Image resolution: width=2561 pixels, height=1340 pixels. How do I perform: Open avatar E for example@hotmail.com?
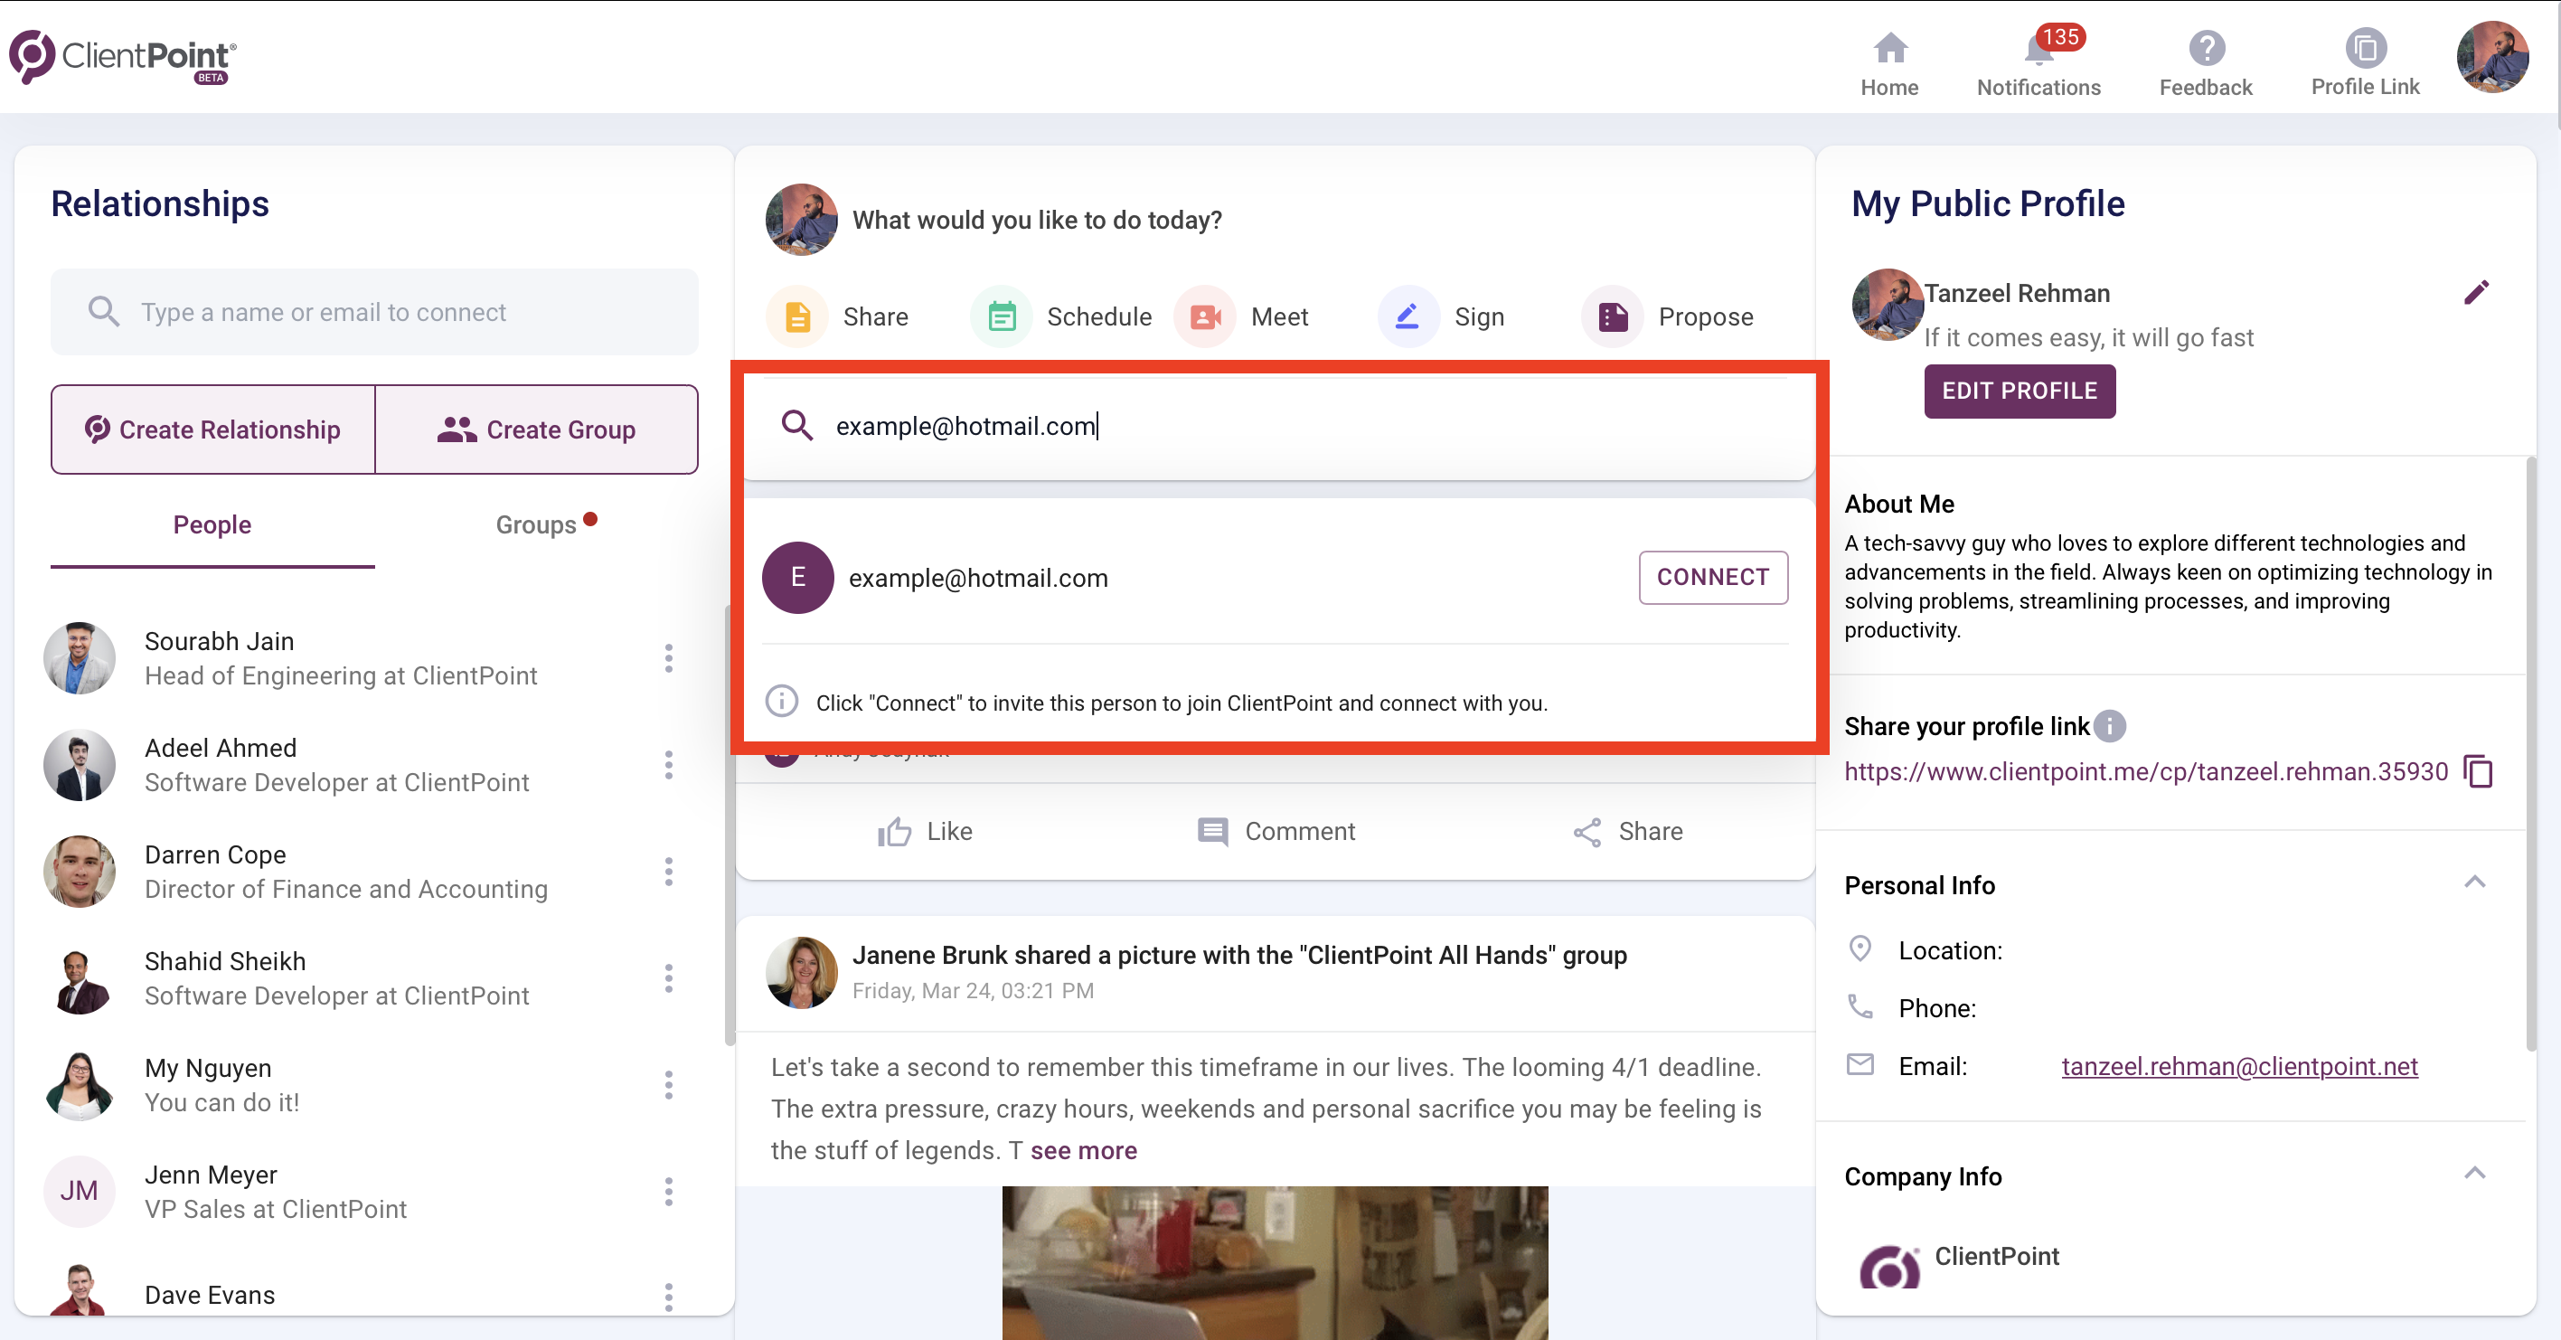coord(797,578)
